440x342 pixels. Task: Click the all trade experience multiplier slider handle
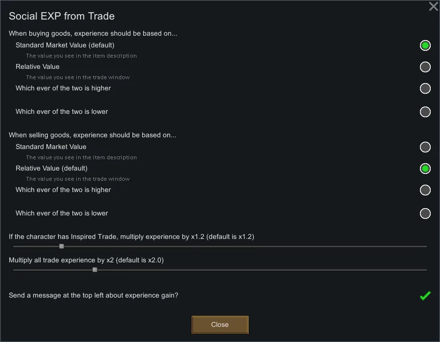(95, 270)
